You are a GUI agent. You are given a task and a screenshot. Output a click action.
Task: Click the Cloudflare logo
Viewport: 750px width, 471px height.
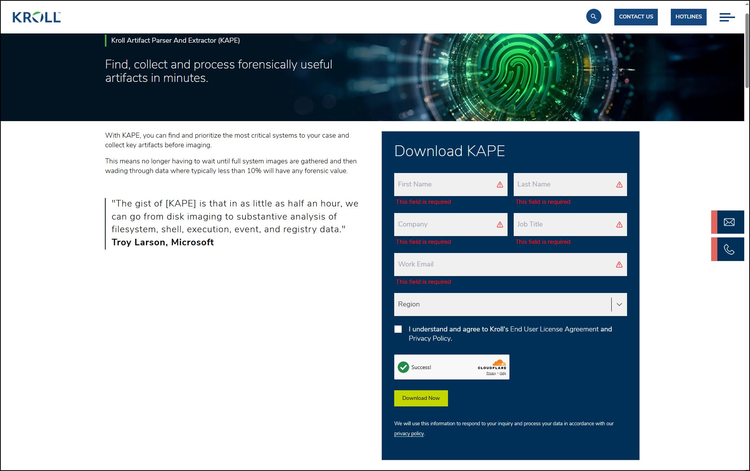[x=492, y=364]
